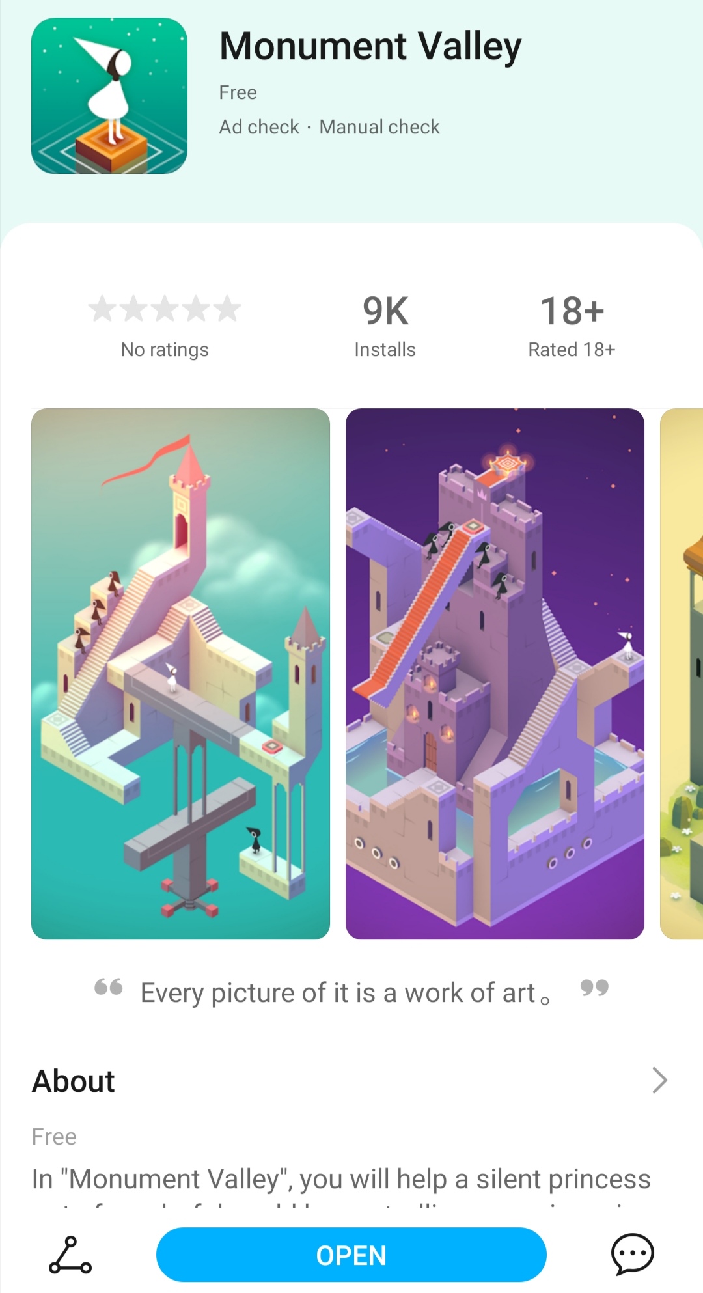Tap the Manual check label
Screen dimensions: 703x1293
tap(379, 127)
